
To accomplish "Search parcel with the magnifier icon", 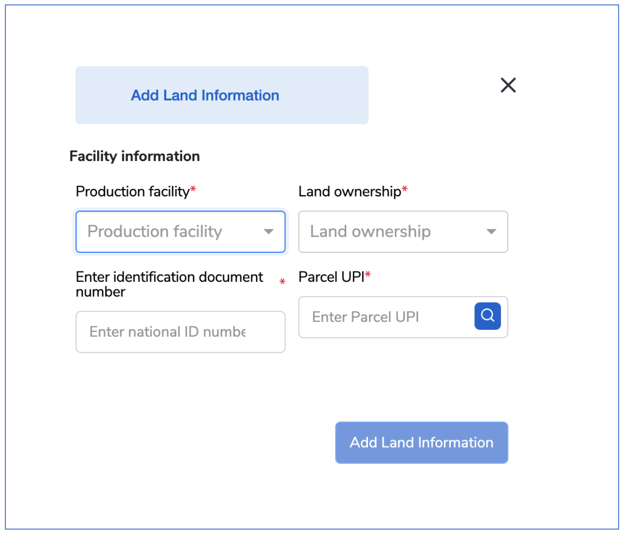I will point(488,316).
